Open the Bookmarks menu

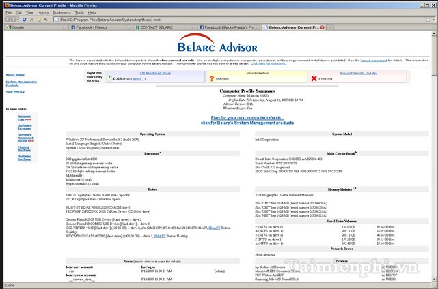(x=61, y=12)
